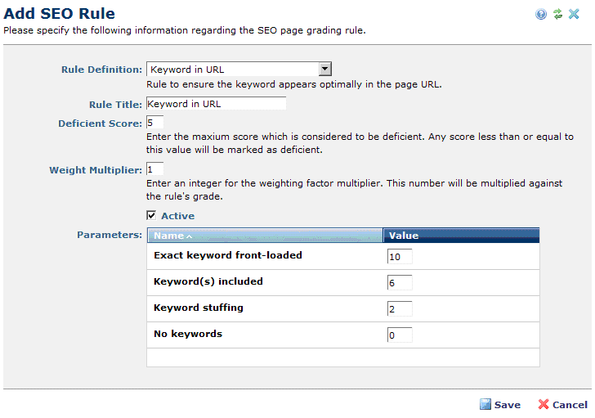Open the help icon in the header
Viewport: 595px width, 418px height.
point(541,14)
